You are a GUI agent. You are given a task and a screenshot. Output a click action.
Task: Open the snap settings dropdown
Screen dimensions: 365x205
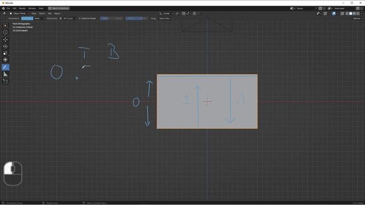click(188, 14)
